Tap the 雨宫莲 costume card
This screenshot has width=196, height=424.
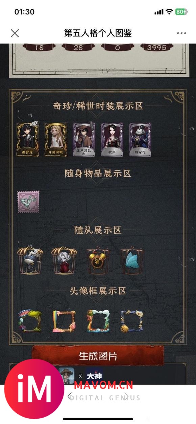28,139
